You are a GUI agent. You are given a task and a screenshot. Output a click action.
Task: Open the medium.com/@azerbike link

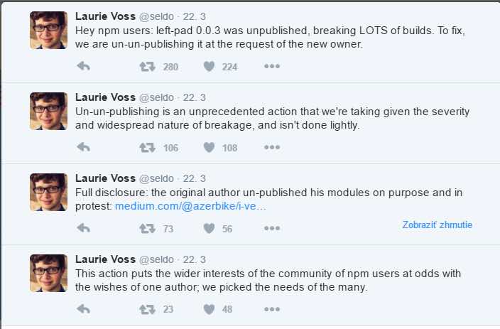(x=190, y=206)
